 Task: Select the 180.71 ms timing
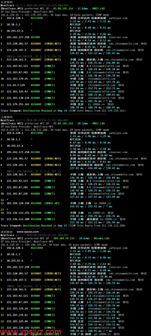coord(77,95)
